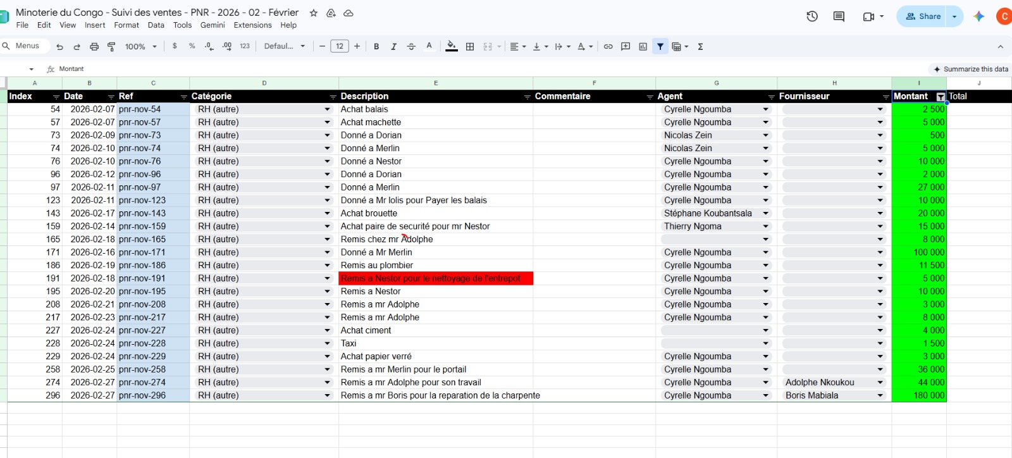
Task: Open the zoom 100% dropdown
Action: [x=140, y=46]
